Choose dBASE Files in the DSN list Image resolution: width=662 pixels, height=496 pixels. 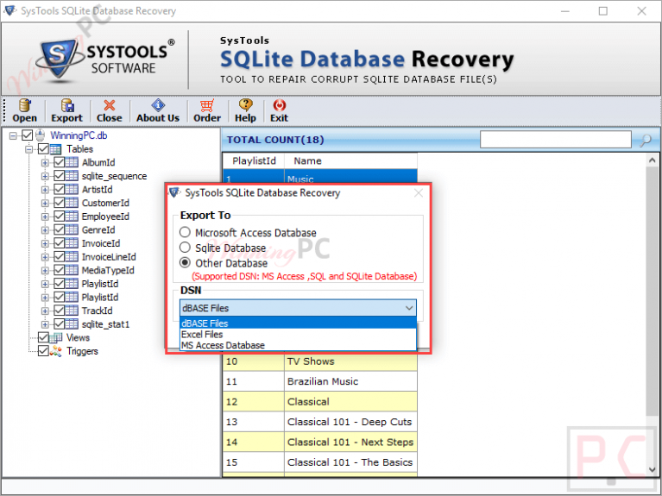298,323
